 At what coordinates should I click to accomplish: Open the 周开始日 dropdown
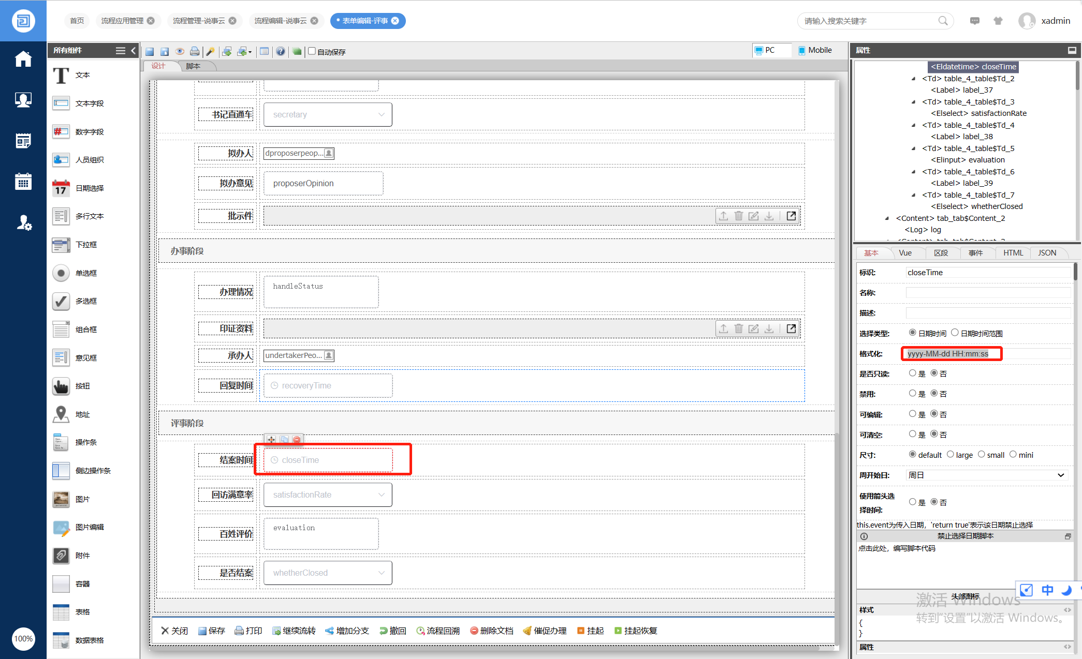click(x=987, y=475)
